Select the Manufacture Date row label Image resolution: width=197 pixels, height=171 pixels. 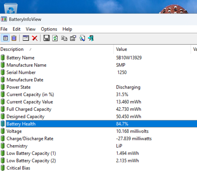click(25, 80)
